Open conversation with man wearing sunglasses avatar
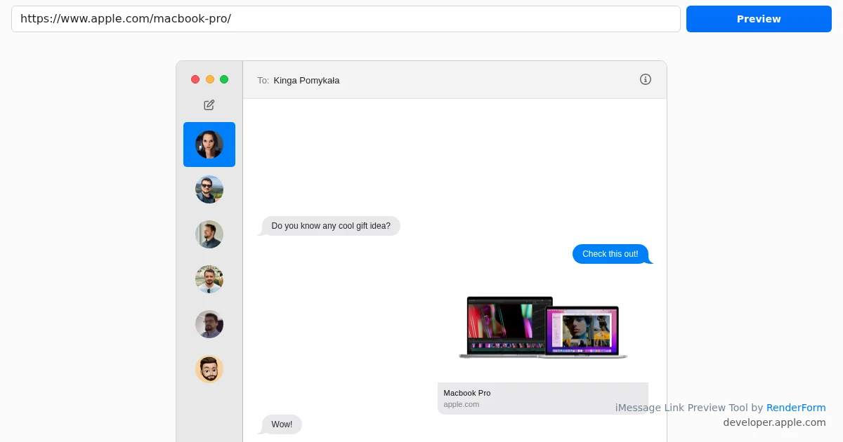 209,189
